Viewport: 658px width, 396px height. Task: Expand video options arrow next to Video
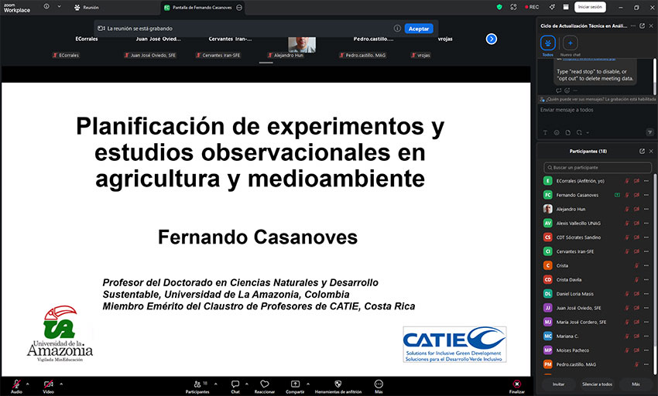click(x=61, y=383)
